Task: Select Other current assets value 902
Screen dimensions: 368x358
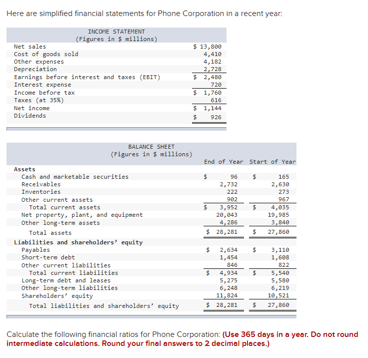Action: [232, 199]
